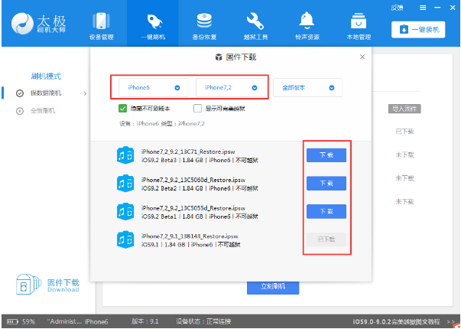Open the hamburger menu icon in title bar
The width and height of the screenshot is (461, 329).
pos(423,8)
